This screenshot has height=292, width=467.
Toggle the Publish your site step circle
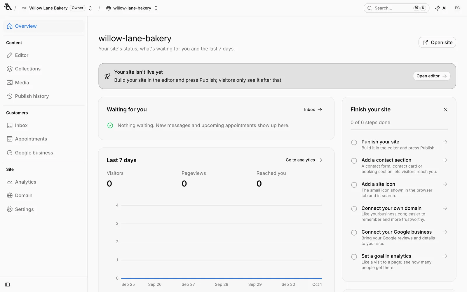[354, 142]
